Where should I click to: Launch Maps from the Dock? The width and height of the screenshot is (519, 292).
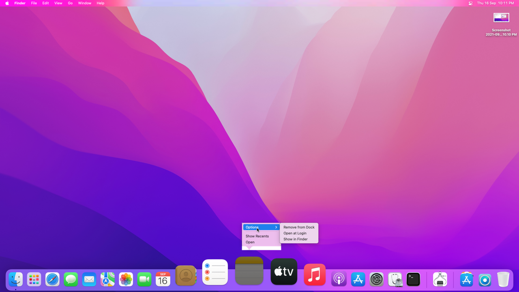point(107,279)
